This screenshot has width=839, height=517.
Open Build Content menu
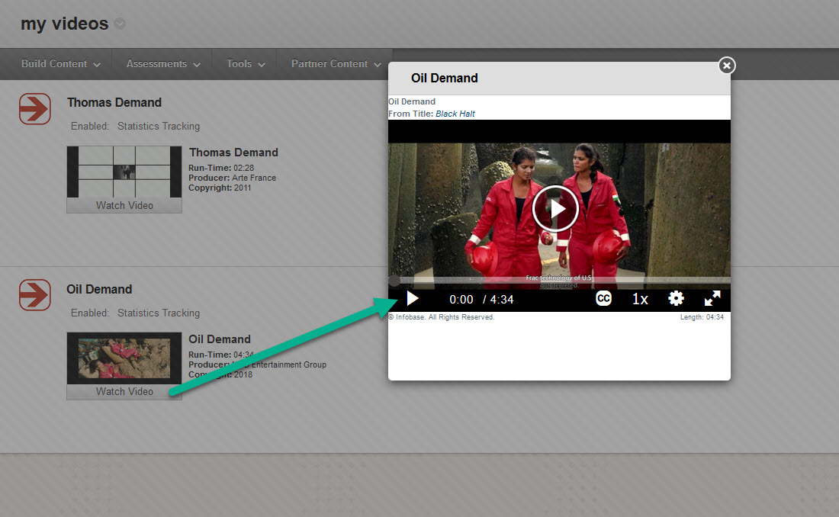pos(60,64)
